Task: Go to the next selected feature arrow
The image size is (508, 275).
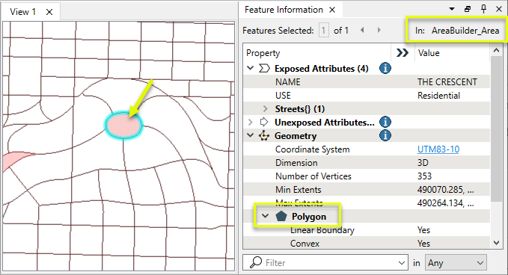Action: (x=379, y=30)
